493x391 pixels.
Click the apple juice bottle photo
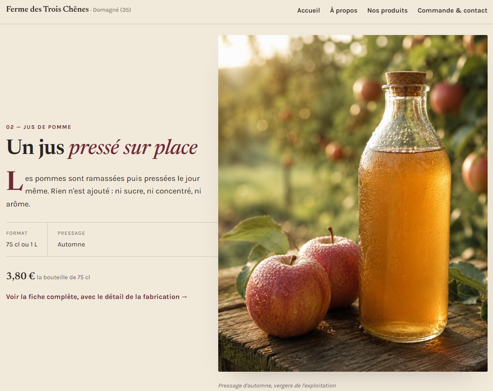[x=353, y=203]
